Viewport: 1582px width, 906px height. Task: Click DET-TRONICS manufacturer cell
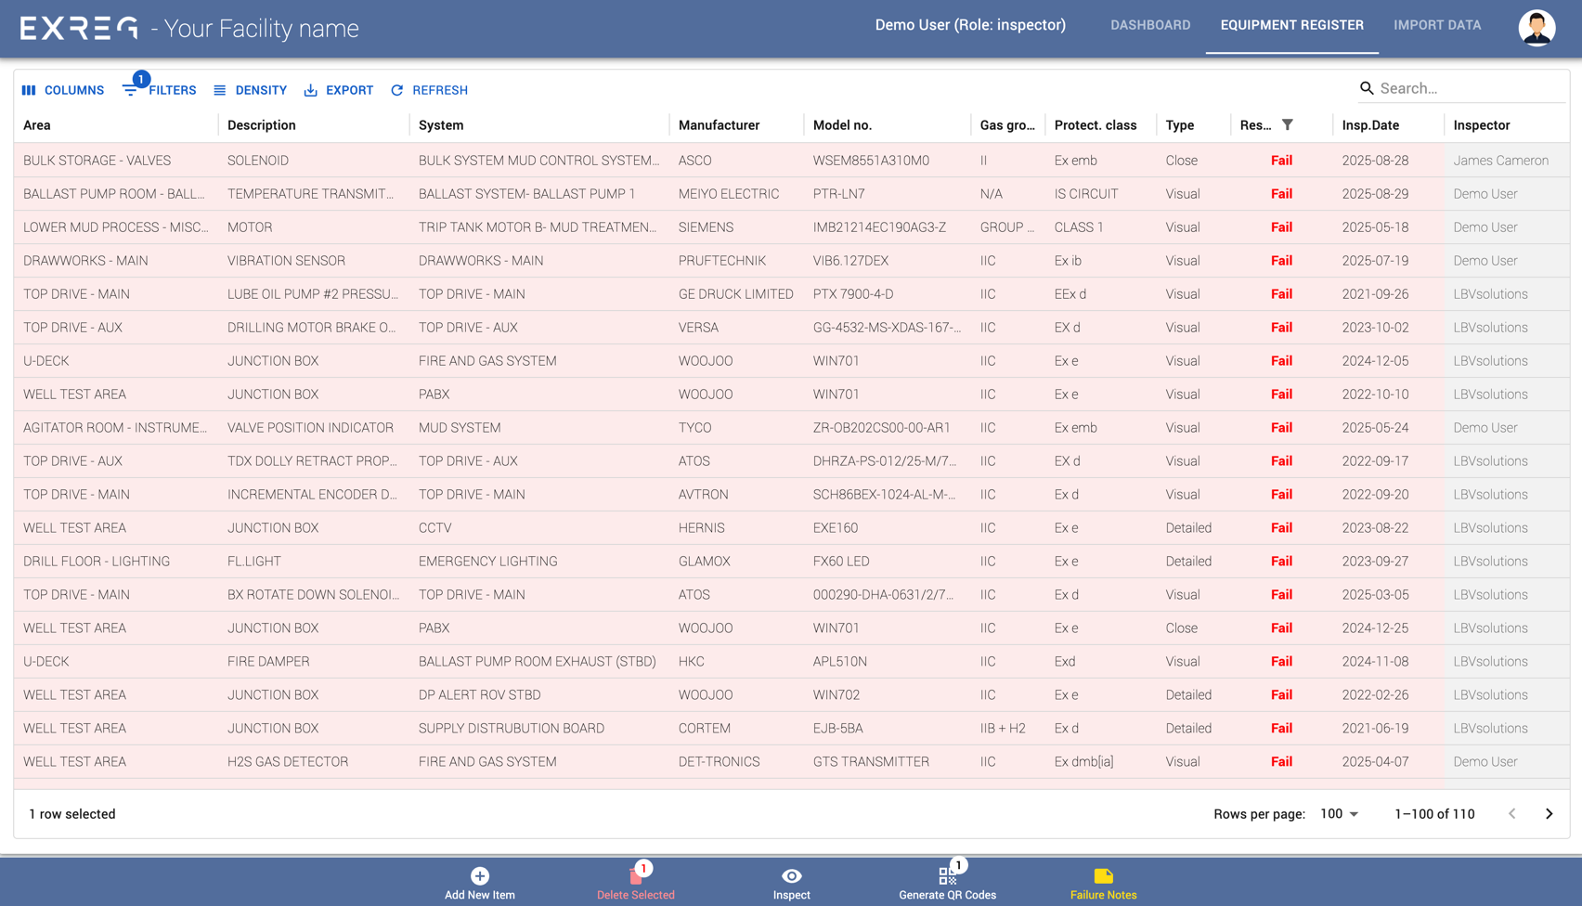(720, 762)
